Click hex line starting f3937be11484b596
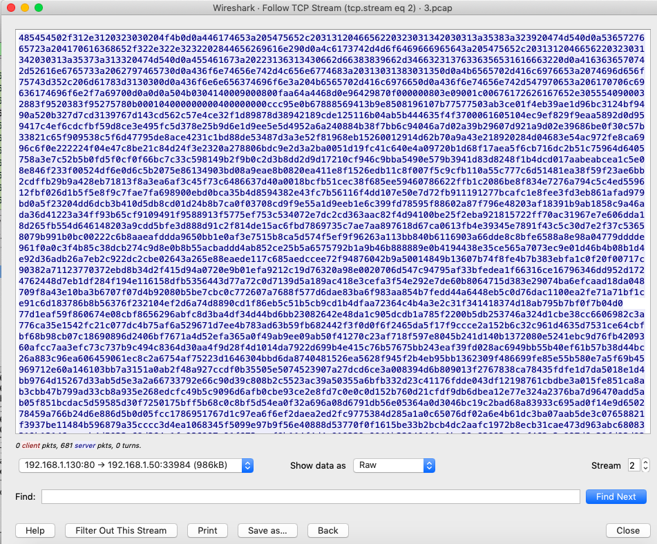The image size is (657, 544). pyautogui.click(x=332, y=424)
